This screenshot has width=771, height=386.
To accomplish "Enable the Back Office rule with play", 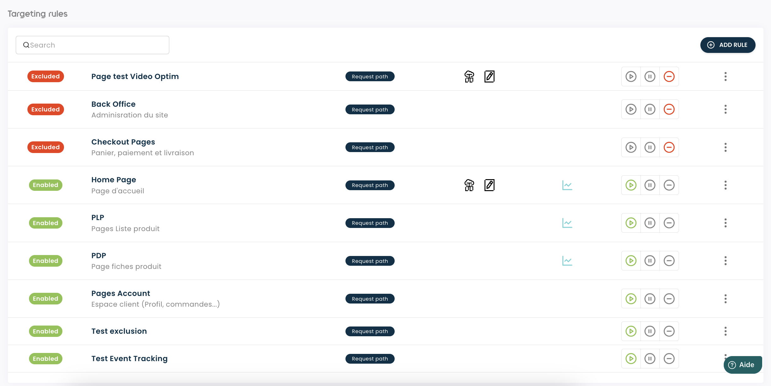I will click(x=631, y=109).
